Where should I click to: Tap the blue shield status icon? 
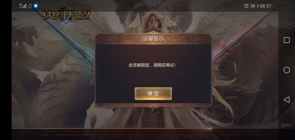(x=36, y=6)
